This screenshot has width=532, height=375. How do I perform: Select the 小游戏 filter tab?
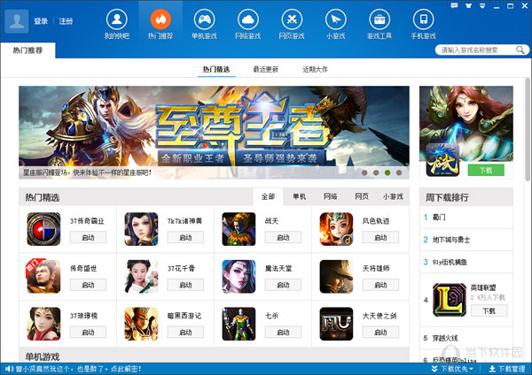[393, 196]
